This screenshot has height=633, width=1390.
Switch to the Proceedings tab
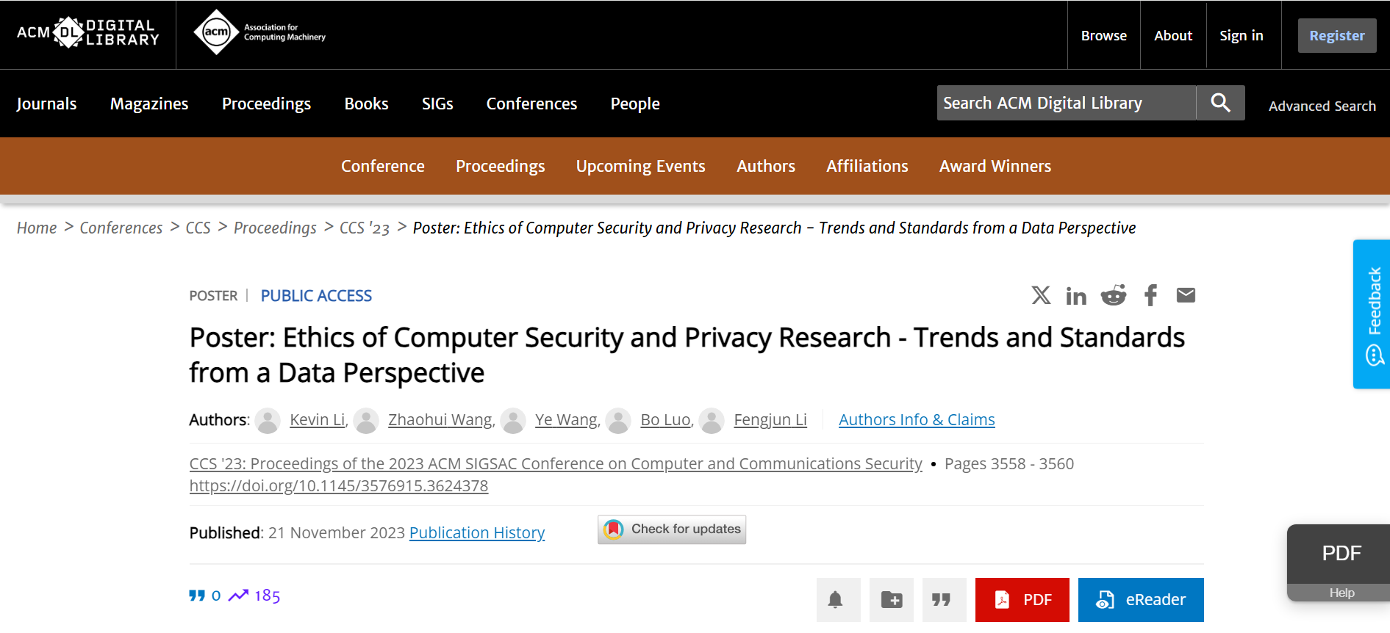click(x=501, y=166)
